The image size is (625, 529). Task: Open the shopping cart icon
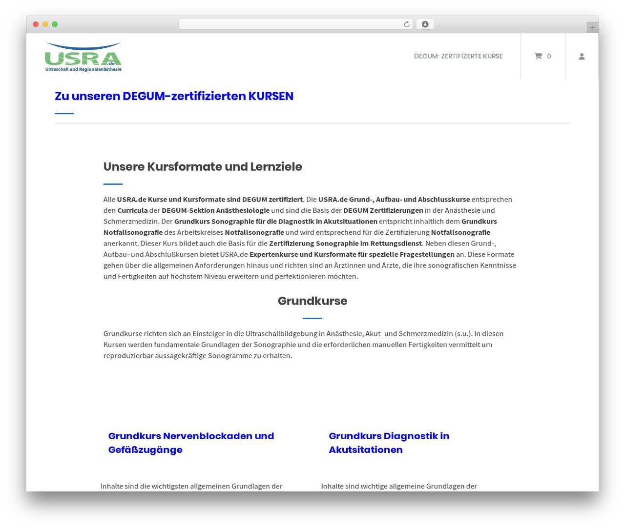[x=538, y=56]
